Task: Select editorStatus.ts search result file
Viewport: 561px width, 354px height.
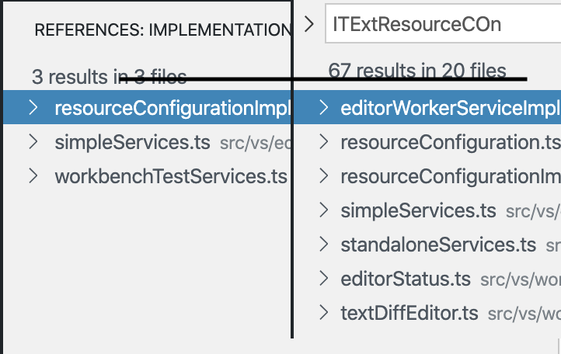Action: tap(427, 279)
